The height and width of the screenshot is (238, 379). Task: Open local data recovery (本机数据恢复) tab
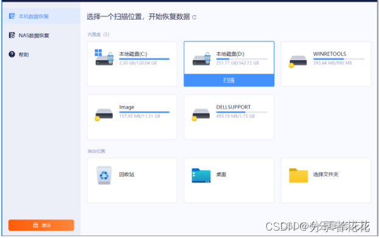click(41, 16)
